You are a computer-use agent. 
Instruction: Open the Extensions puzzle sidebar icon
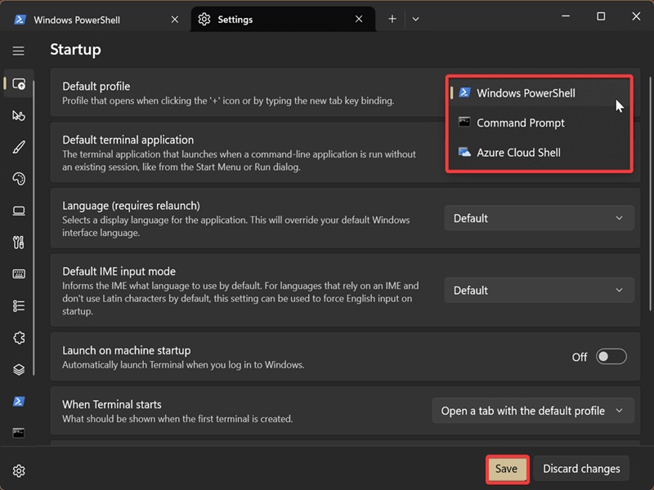[x=19, y=337]
